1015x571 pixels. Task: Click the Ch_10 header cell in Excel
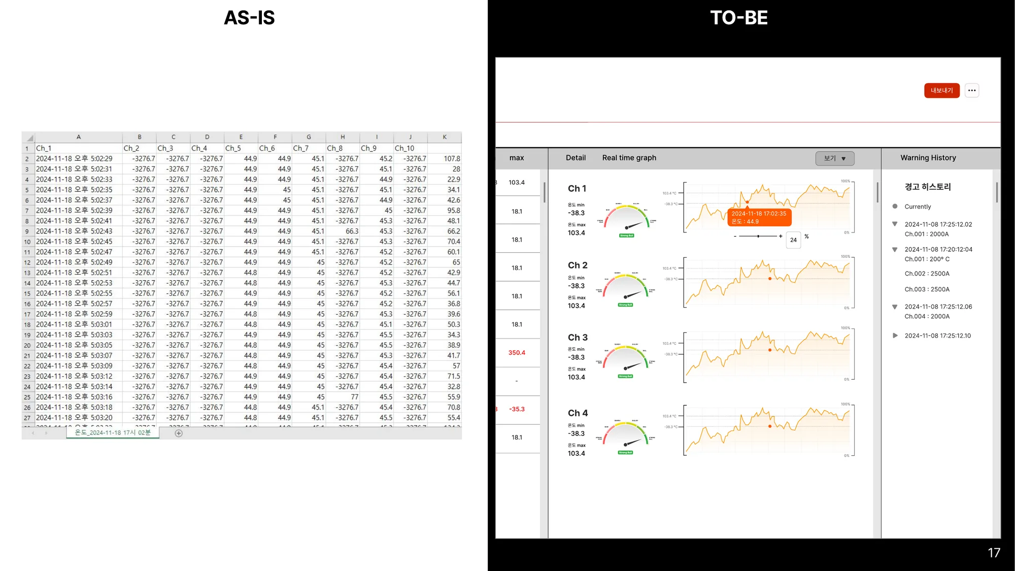(410, 148)
